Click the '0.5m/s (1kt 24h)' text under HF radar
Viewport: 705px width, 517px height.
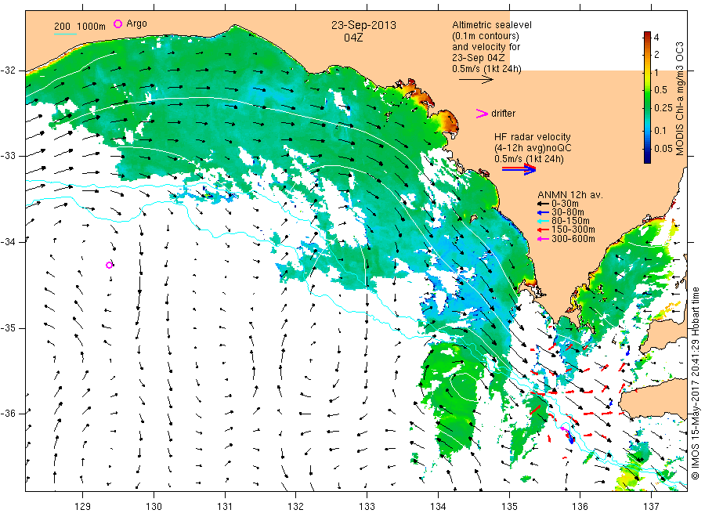530,159
